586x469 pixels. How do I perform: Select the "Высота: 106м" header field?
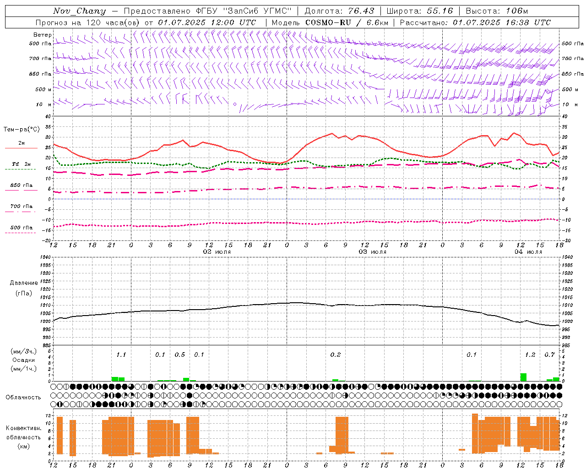coord(497,11)
